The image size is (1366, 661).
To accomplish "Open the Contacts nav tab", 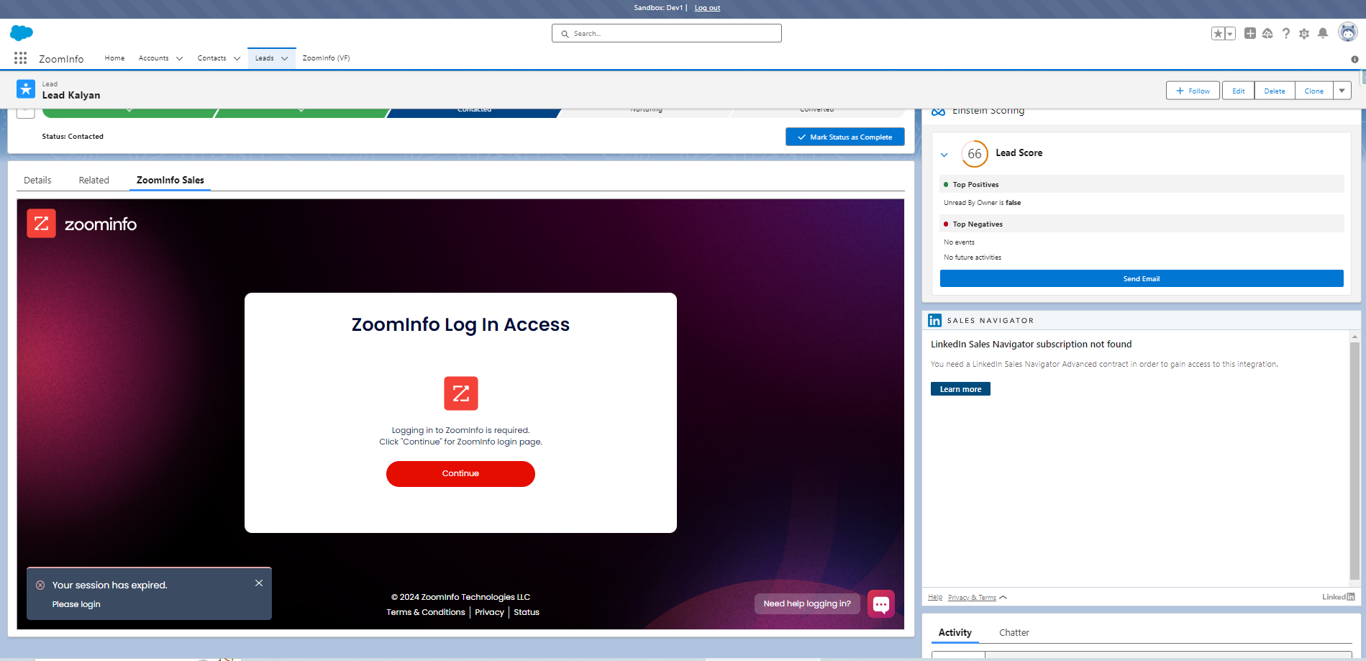I will tap(211, 58).
